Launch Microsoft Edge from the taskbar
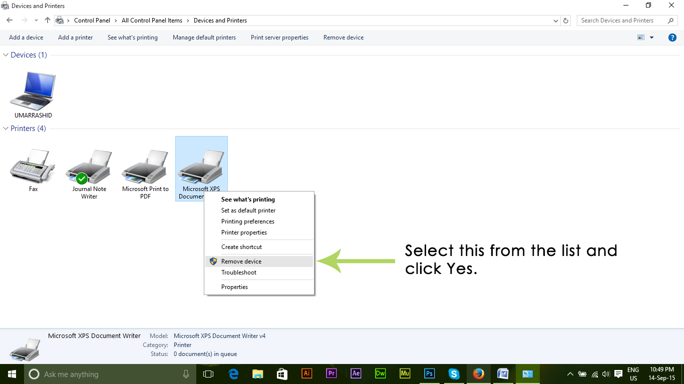 pos(233,374)
